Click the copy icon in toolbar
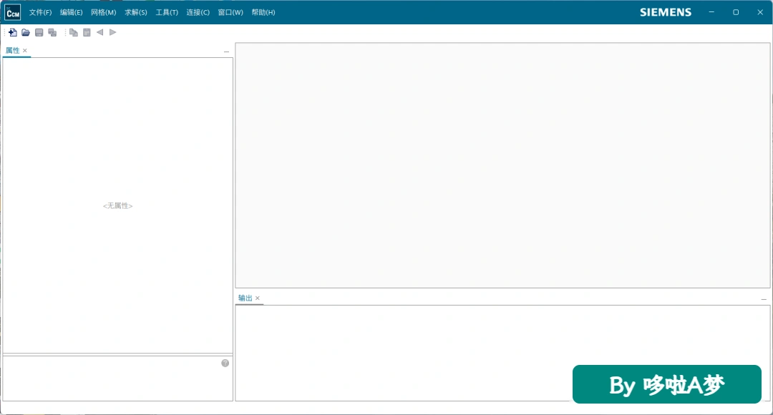Screen dimensions: 773x415 tap(74, 32)
